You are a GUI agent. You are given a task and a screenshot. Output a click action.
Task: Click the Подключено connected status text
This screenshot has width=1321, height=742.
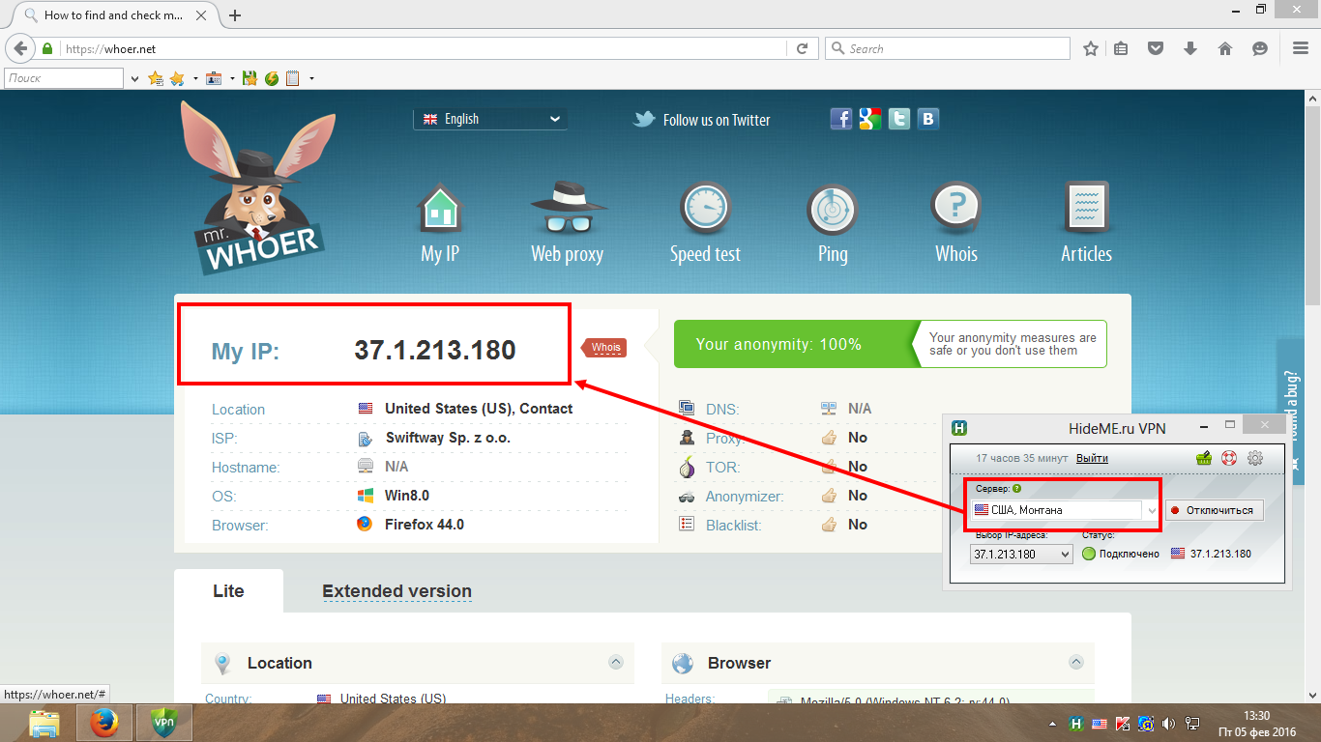click(1129, 554)
